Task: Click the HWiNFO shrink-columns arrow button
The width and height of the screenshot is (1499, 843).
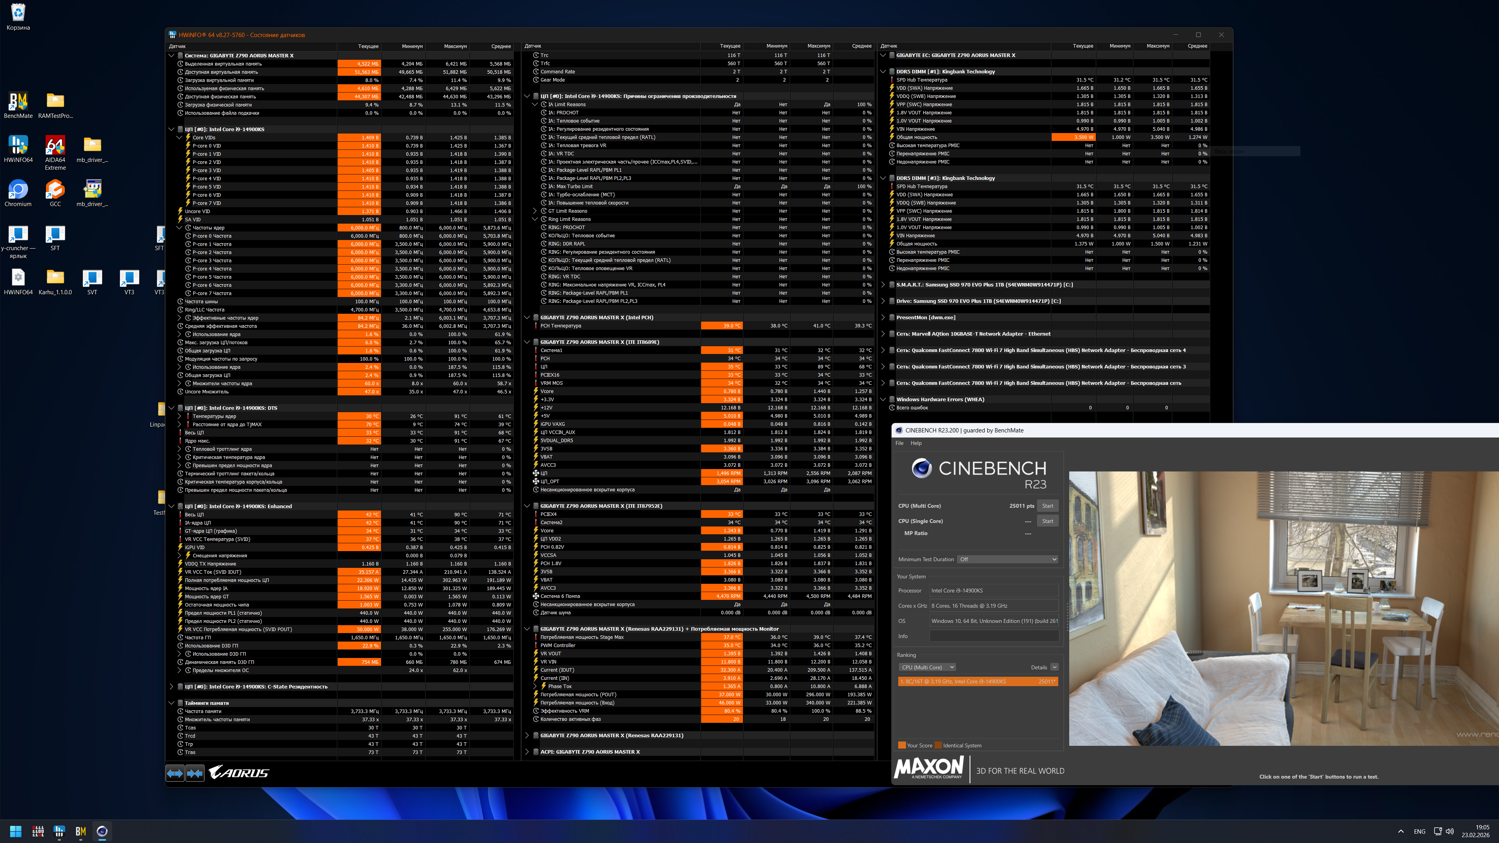Action: tap(195, 773)
